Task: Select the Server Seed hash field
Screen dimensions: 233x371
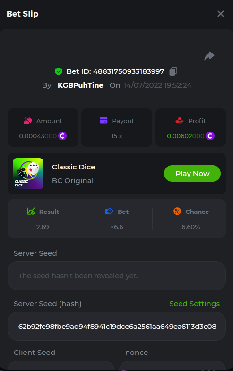Action: [117, 327]
